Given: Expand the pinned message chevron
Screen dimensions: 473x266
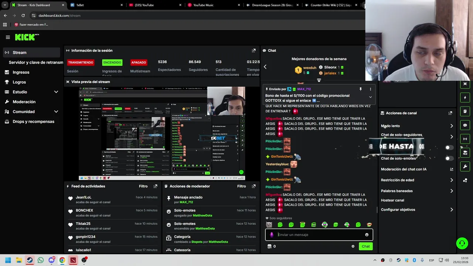Looking at the screenshot, I should point(370,97).
